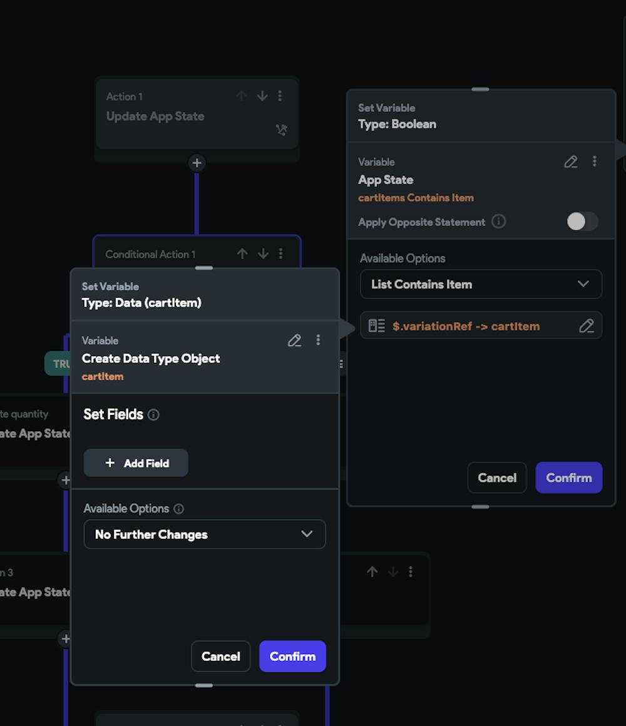Image resolution: width=626 pixels, height=726 pixels.
Task: Click Add Field button
Action: (136, 463)
